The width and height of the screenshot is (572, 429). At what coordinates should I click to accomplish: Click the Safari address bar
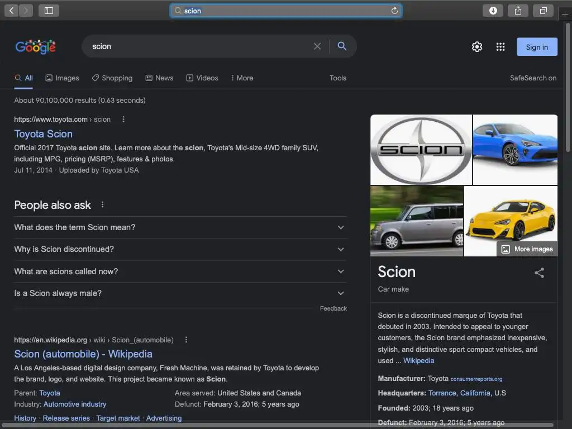(x=285, y=11)
